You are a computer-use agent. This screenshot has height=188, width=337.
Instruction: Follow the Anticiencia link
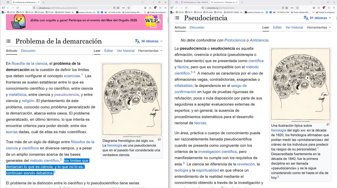(259, 40)
